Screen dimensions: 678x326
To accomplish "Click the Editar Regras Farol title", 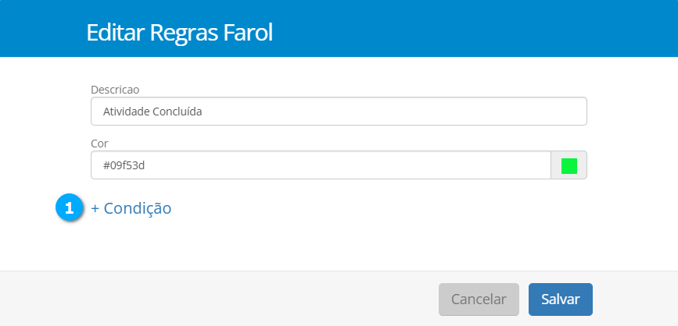I will tap(180, 33).
